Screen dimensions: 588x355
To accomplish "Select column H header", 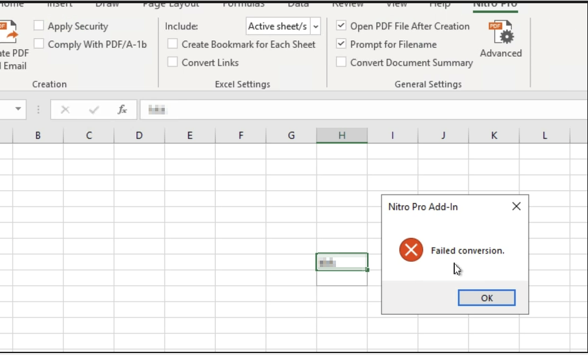I will coord(342,136).
